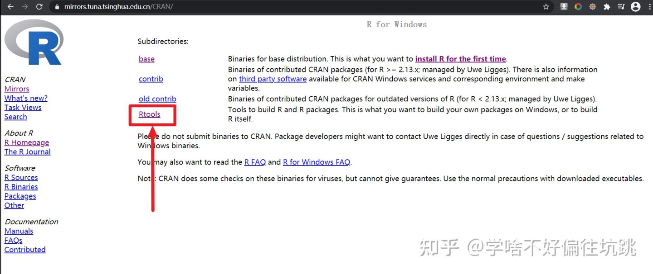Open Chrome's three-dot menu

pyautogui.click(x=648, y=7)
